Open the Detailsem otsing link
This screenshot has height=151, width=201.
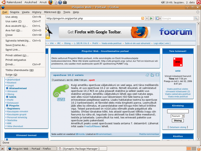point(178,127)
